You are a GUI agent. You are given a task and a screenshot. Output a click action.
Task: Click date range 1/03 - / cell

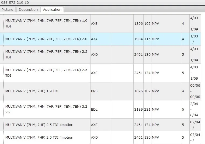(195, 39)
